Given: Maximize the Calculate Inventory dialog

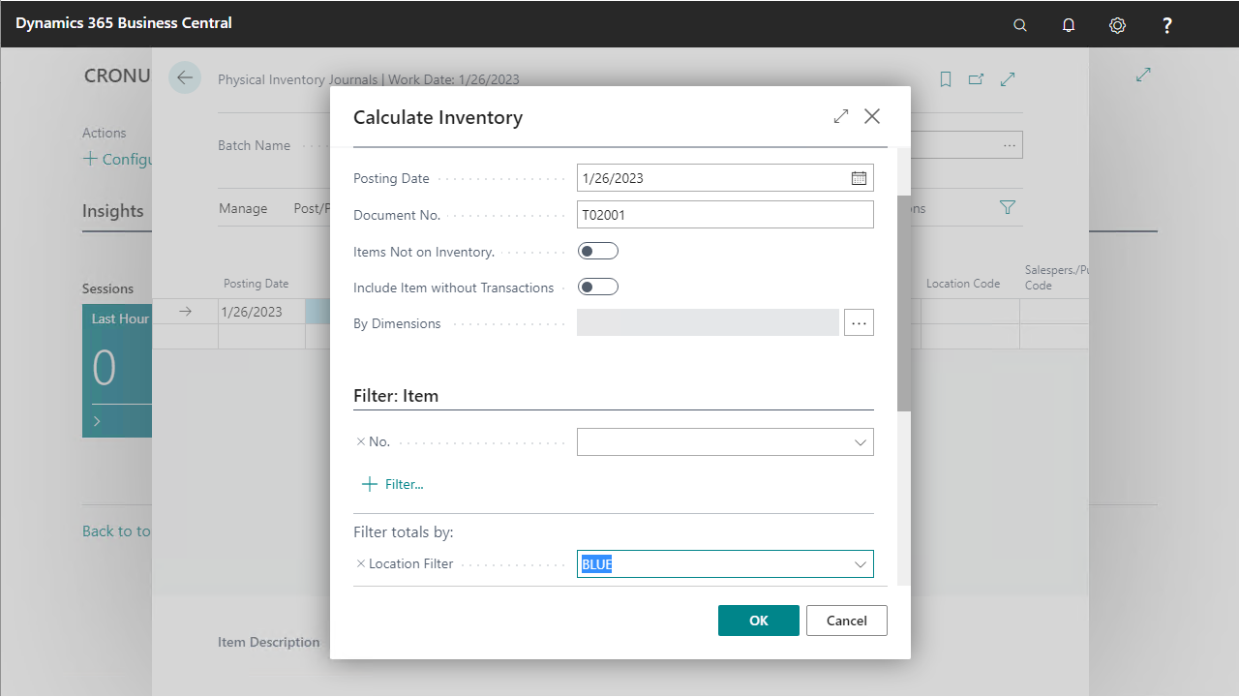Looking at the screenshot, I should 841,116.
